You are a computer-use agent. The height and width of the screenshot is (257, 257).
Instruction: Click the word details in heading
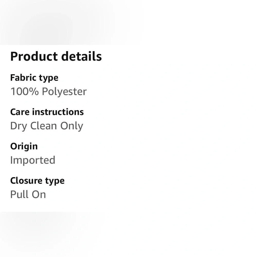[x=81, y=56]
